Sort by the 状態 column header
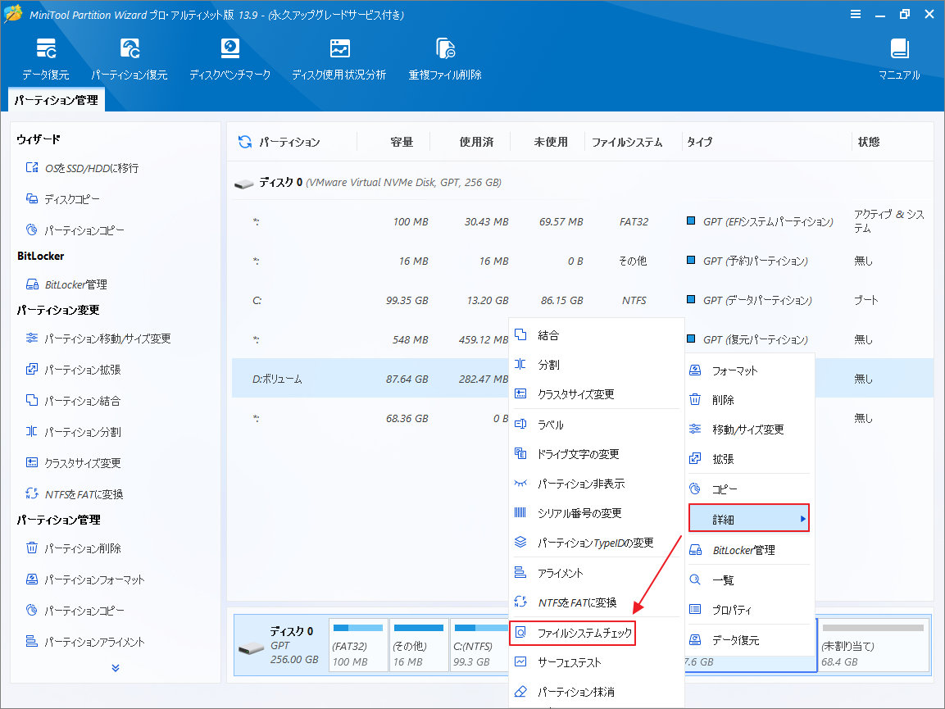The width and height of the screenshot is (945, 709). pyautogui.click(x=869, y=143)
